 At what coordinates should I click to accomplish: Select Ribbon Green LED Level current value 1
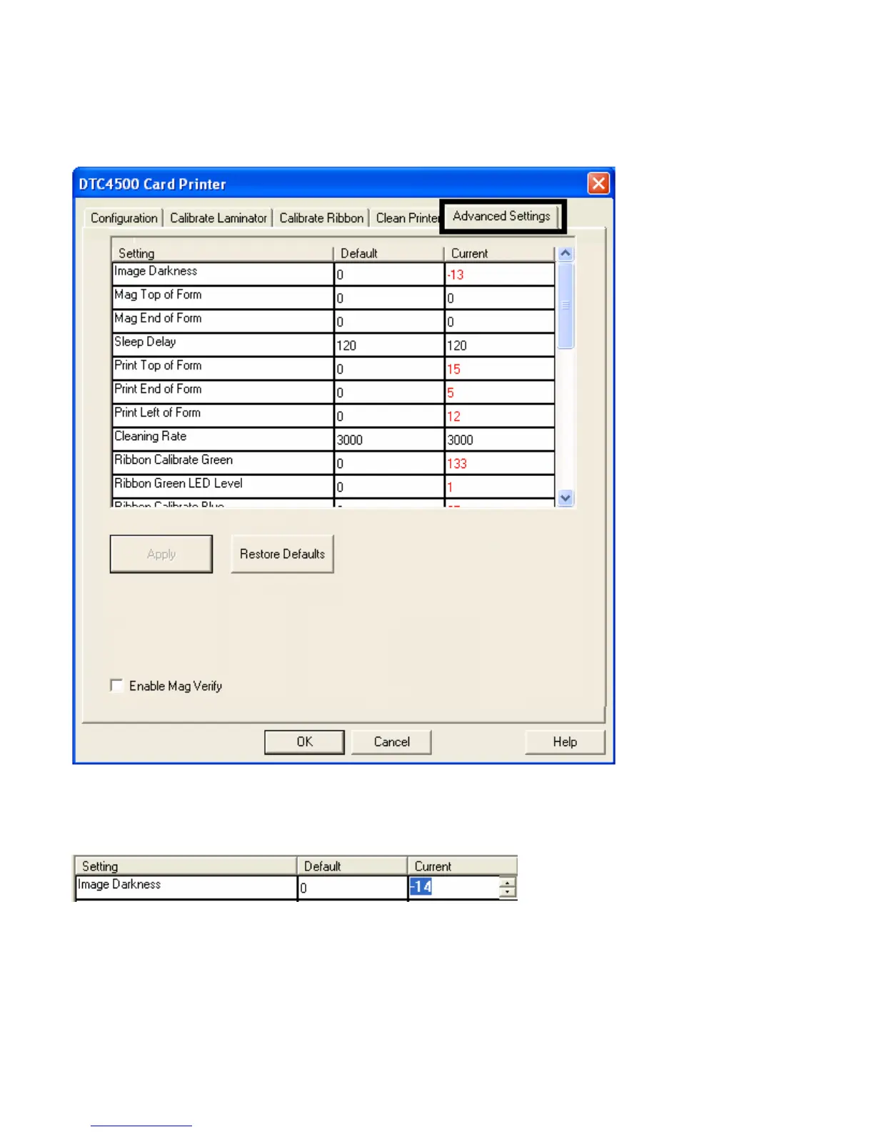click(499, 487)
